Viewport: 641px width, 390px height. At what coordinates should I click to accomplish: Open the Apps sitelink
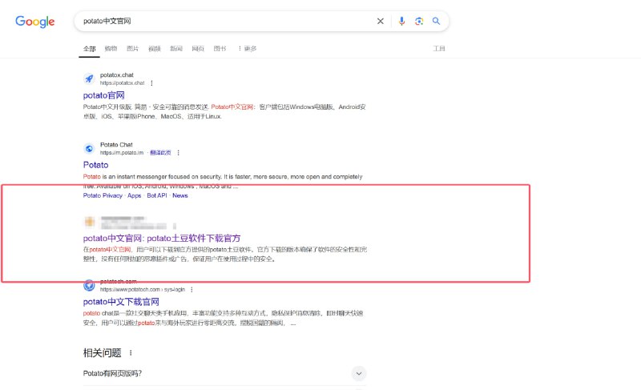pyautogui.click(x=134, y=195)
